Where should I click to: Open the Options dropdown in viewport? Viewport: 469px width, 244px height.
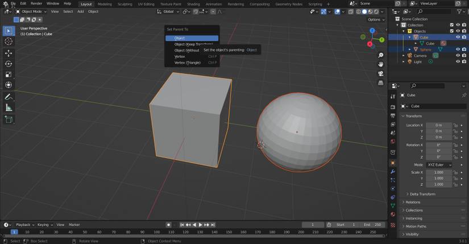376,19
